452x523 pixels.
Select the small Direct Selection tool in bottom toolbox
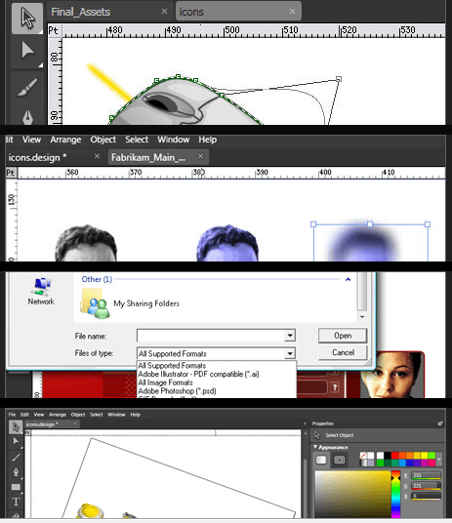pos(16,441)
